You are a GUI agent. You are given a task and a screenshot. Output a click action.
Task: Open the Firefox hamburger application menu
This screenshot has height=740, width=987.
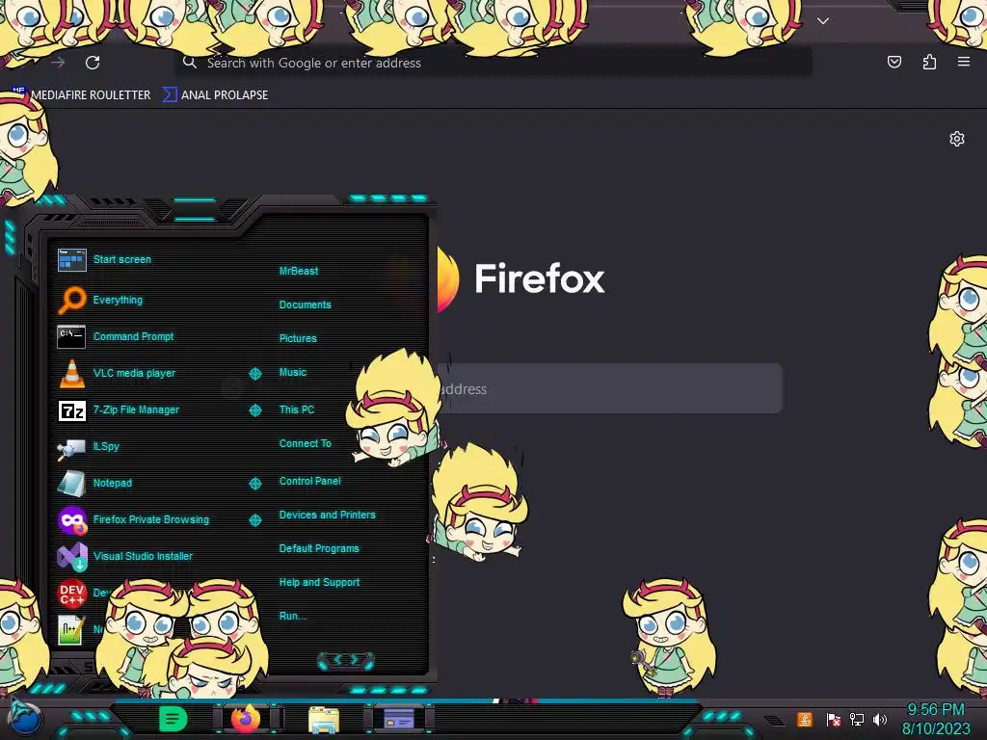coord(964,62)
